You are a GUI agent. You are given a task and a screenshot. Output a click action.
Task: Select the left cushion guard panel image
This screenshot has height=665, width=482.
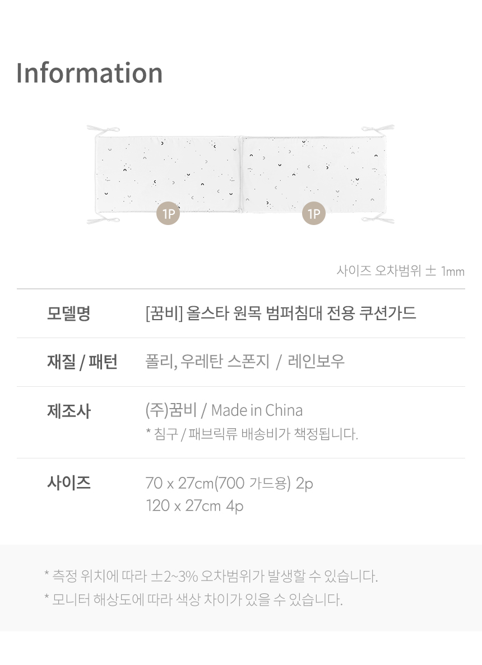pyautogui.click(x=168, y=174)
